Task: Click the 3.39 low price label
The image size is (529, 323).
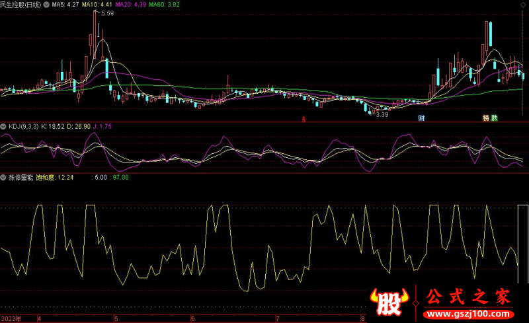Action: tap(382, 115)
